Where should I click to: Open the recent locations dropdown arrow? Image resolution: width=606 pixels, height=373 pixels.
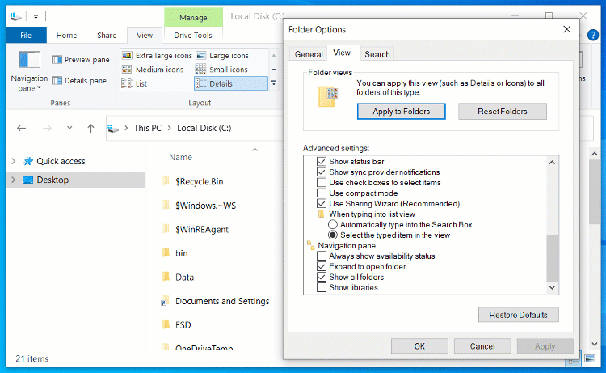point(69,128)
